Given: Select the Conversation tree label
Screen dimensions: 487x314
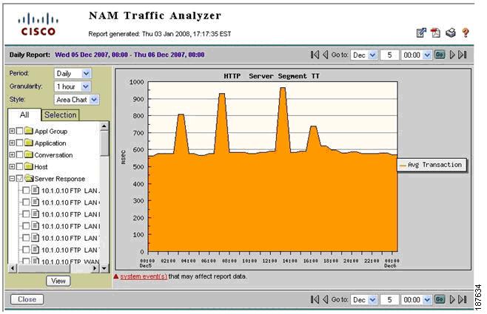Looking at the screenshot, I should (x=53, y=155).
